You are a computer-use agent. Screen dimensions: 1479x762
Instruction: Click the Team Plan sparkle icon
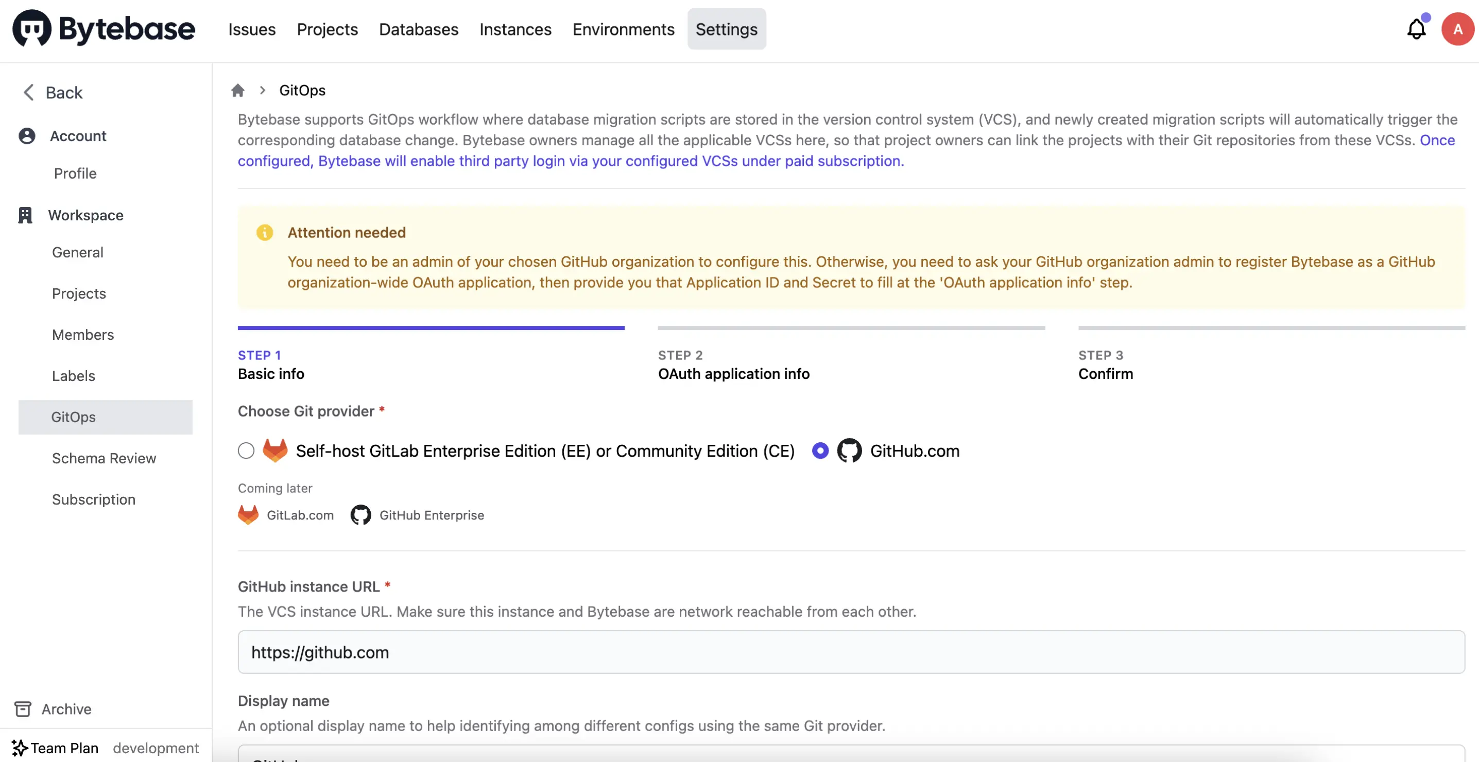(x=20, y=748)
